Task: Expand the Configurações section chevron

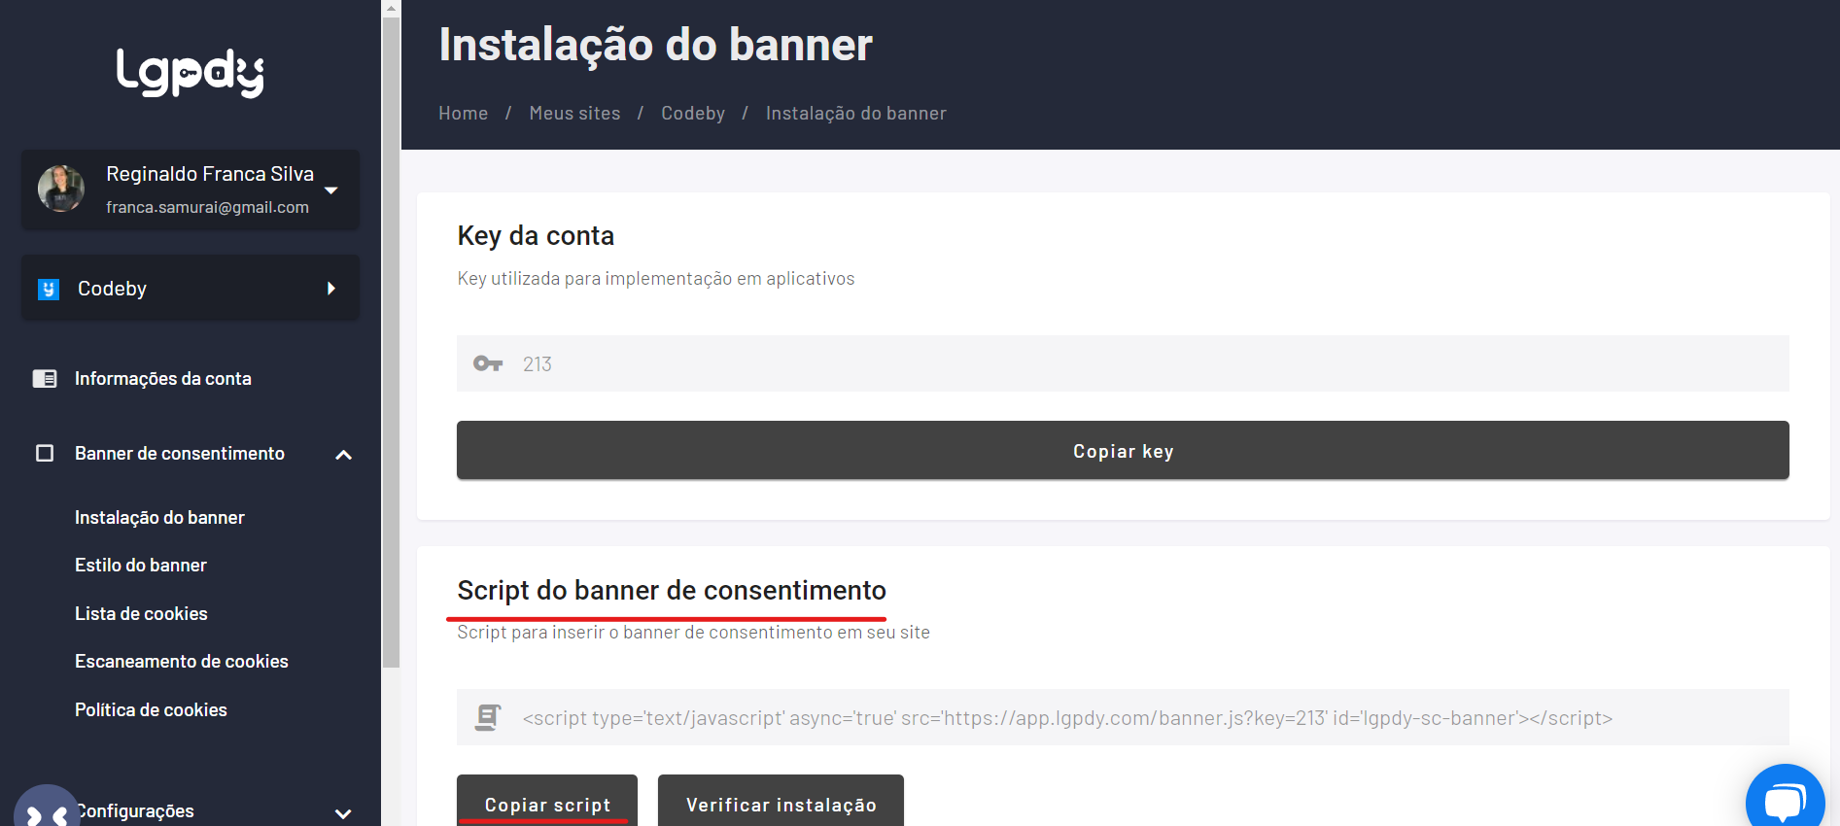Action: coord(343,813)
